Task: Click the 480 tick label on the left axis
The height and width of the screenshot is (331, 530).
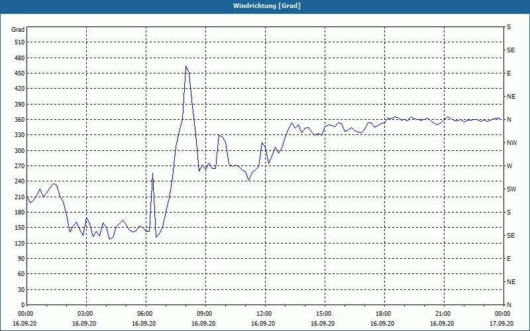Action: [20, 58]
